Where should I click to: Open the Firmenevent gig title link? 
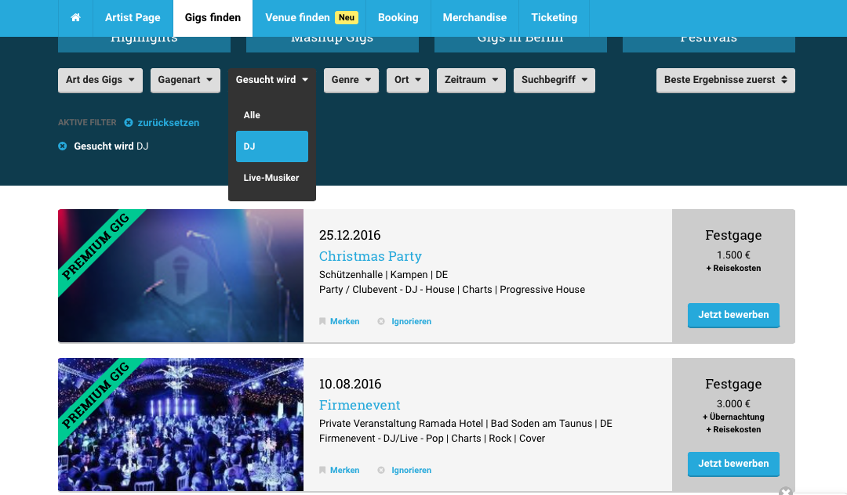tap(359, 405)
